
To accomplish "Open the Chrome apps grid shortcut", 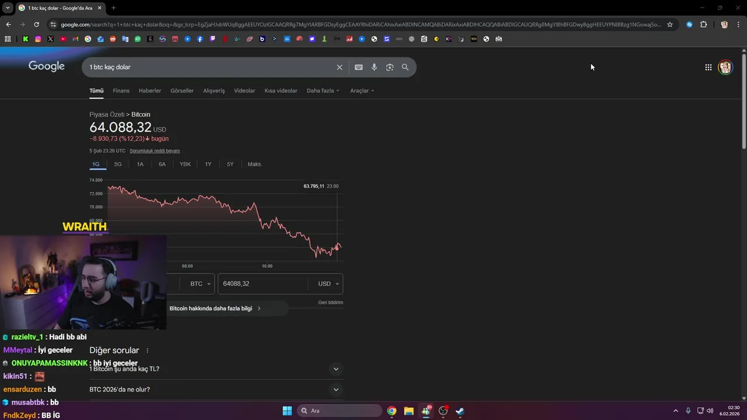I will point(8,39).
